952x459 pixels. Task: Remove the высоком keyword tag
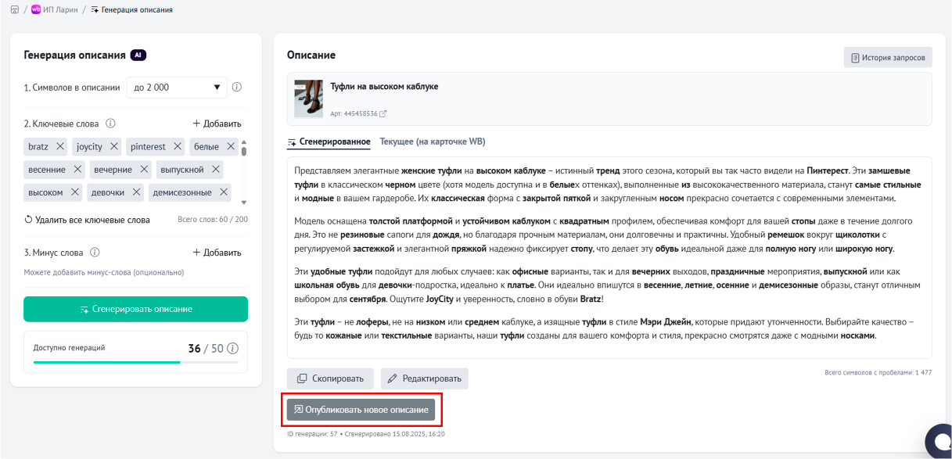75,192
